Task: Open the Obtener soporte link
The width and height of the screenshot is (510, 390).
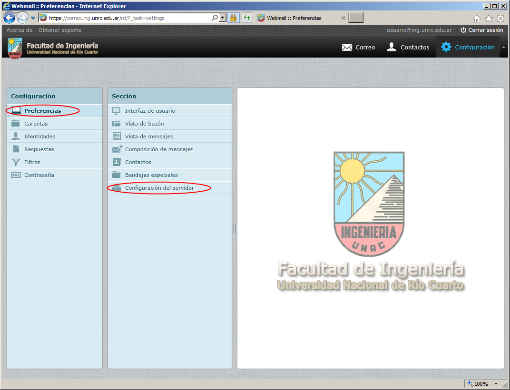Action: (x=60, y=30)
